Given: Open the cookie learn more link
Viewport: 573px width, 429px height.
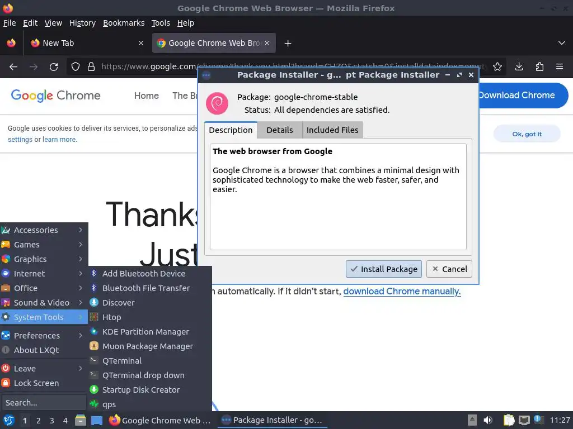Looking at the screenshot, I should click(59, 140).
